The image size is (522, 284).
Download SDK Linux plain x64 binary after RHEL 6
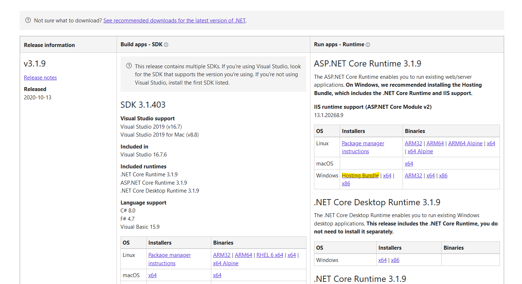(292, 255)
